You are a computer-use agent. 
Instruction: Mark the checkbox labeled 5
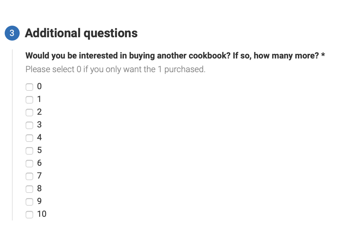tap(29, 151)
